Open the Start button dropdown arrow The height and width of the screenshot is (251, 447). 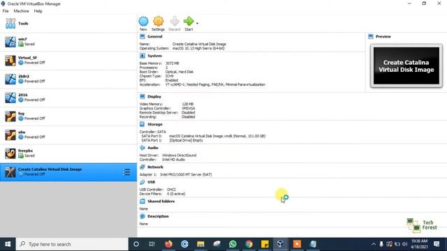pos(197,23)
